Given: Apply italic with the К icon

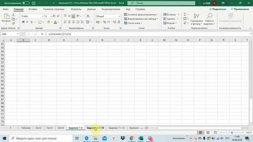Looking at the screenshot, I should click(x=27, y=22).
